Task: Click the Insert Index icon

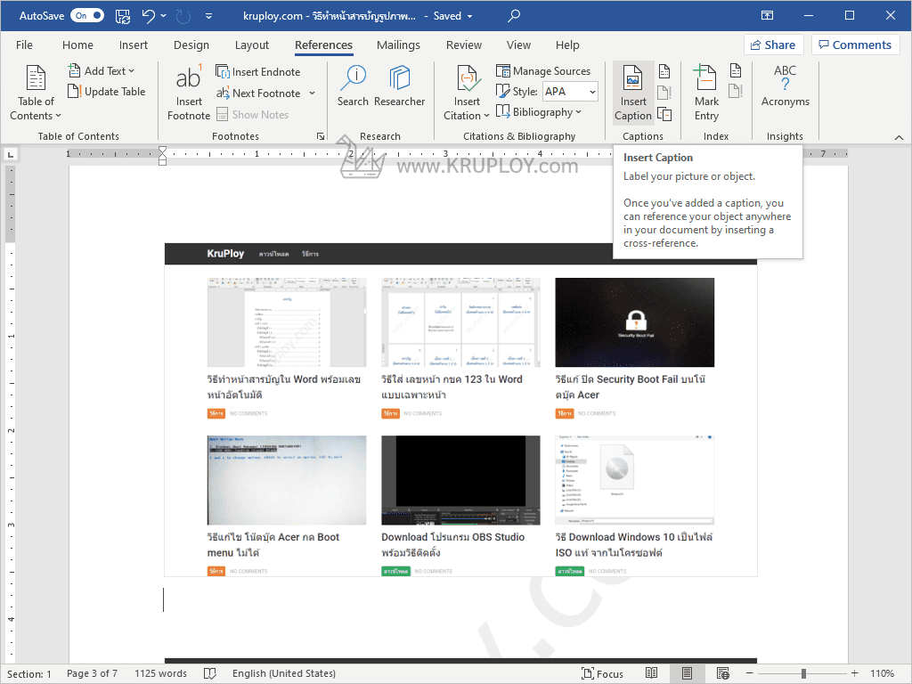Action: [x=736, y=70]
